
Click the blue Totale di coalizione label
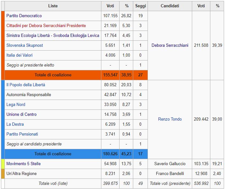pyautogui.click(x=53, y=154)
